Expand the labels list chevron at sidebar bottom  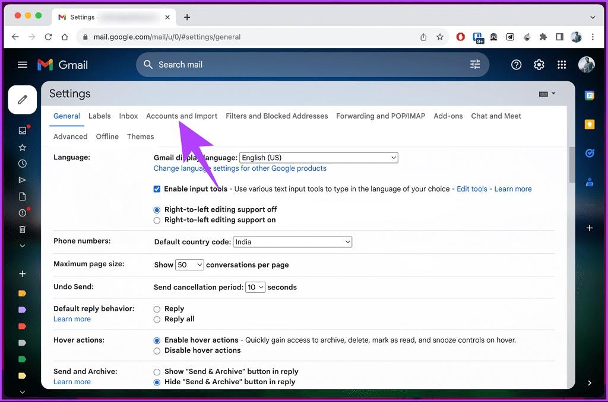click(x=23, y=392)
